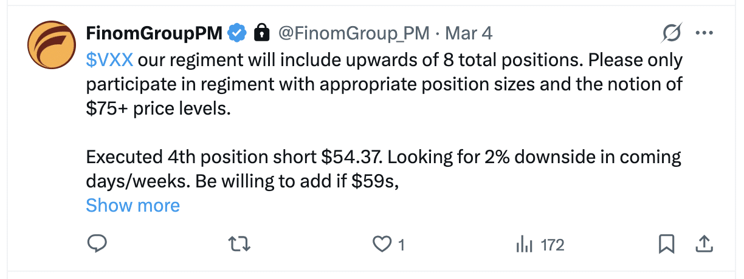Expand the post with Show more
This screenshot has width=744, height=279.
tap(133, 206)
